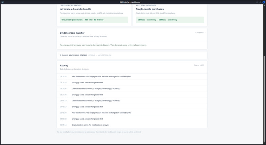The width and height of the screenshot is (266, 145).
Task: Click the 'Unavailable (ValueError)' result box
Action: click(x=94, y=20)
